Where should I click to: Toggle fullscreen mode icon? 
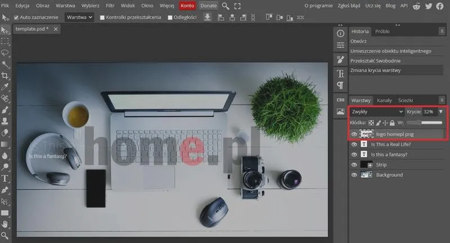coord(237,6)
